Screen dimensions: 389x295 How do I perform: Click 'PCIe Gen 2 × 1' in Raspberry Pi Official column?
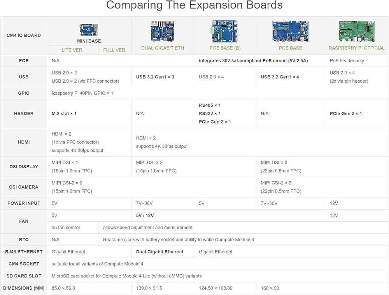346,113
